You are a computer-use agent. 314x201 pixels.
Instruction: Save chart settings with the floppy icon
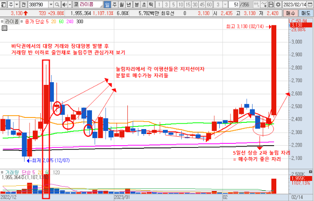(x=271, y=4)
